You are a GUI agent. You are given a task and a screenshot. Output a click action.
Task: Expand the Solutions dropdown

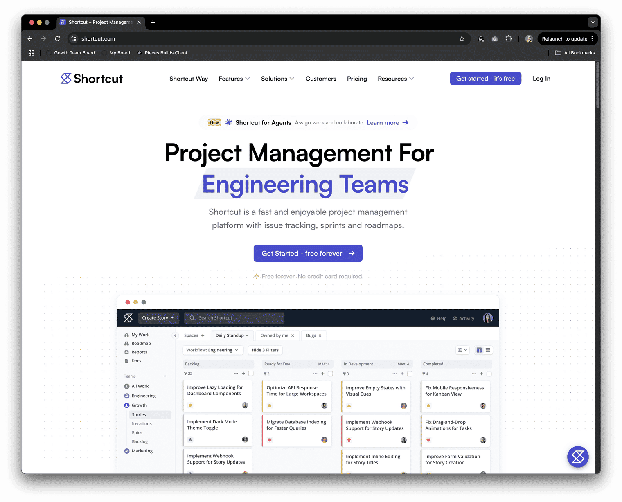pos(277,79)
